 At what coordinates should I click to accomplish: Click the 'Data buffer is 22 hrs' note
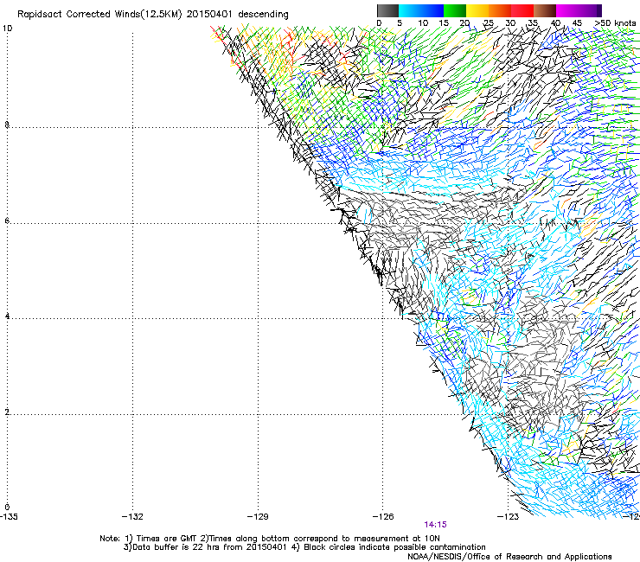[304, 547]
